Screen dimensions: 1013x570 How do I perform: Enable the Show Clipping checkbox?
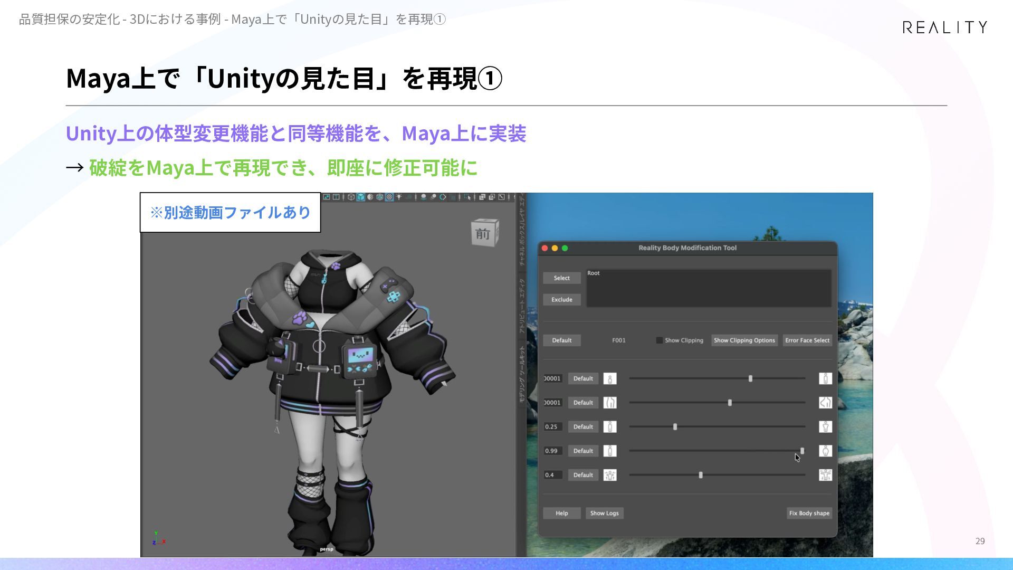pyautogui.click(x=660, y=340)
